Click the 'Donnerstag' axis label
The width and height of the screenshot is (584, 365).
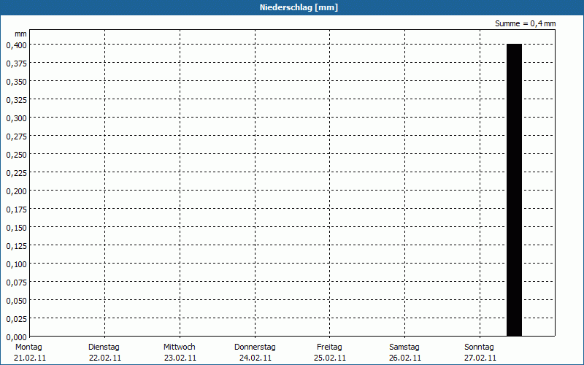(x=255, y=347)
